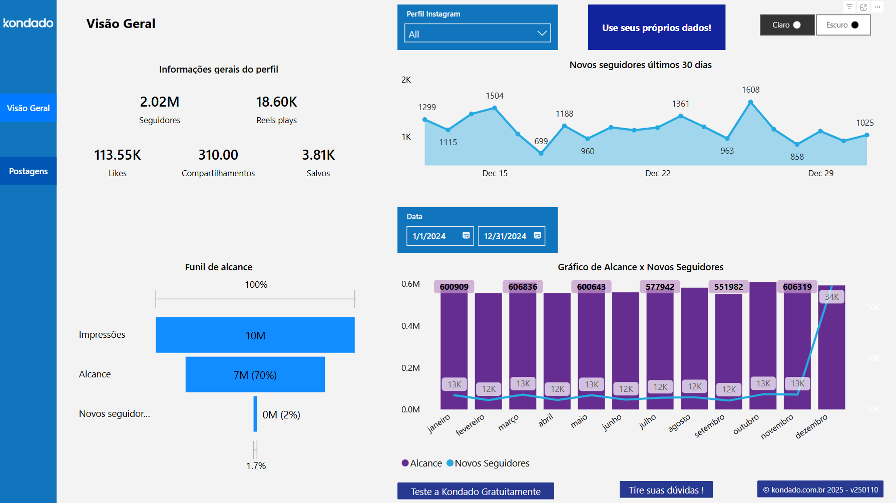Screen dimensions: 896x503
Task: Go to the Postagens page
Action: pyautogui.click(x=28, y=171)
